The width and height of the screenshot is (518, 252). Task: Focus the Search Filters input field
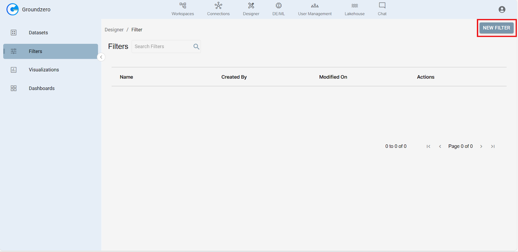[x=162, y=47]
